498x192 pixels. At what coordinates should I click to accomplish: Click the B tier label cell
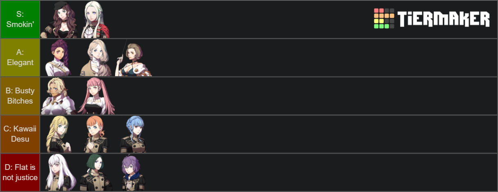(x=20, y=96)
